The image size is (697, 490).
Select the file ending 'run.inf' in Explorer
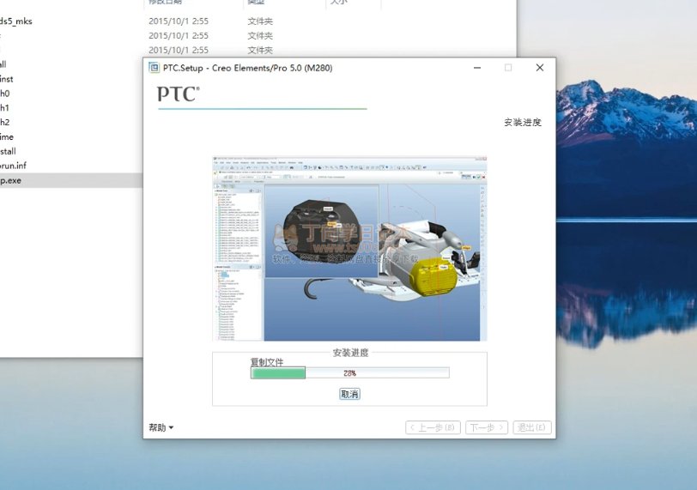(x=13, y=166)
